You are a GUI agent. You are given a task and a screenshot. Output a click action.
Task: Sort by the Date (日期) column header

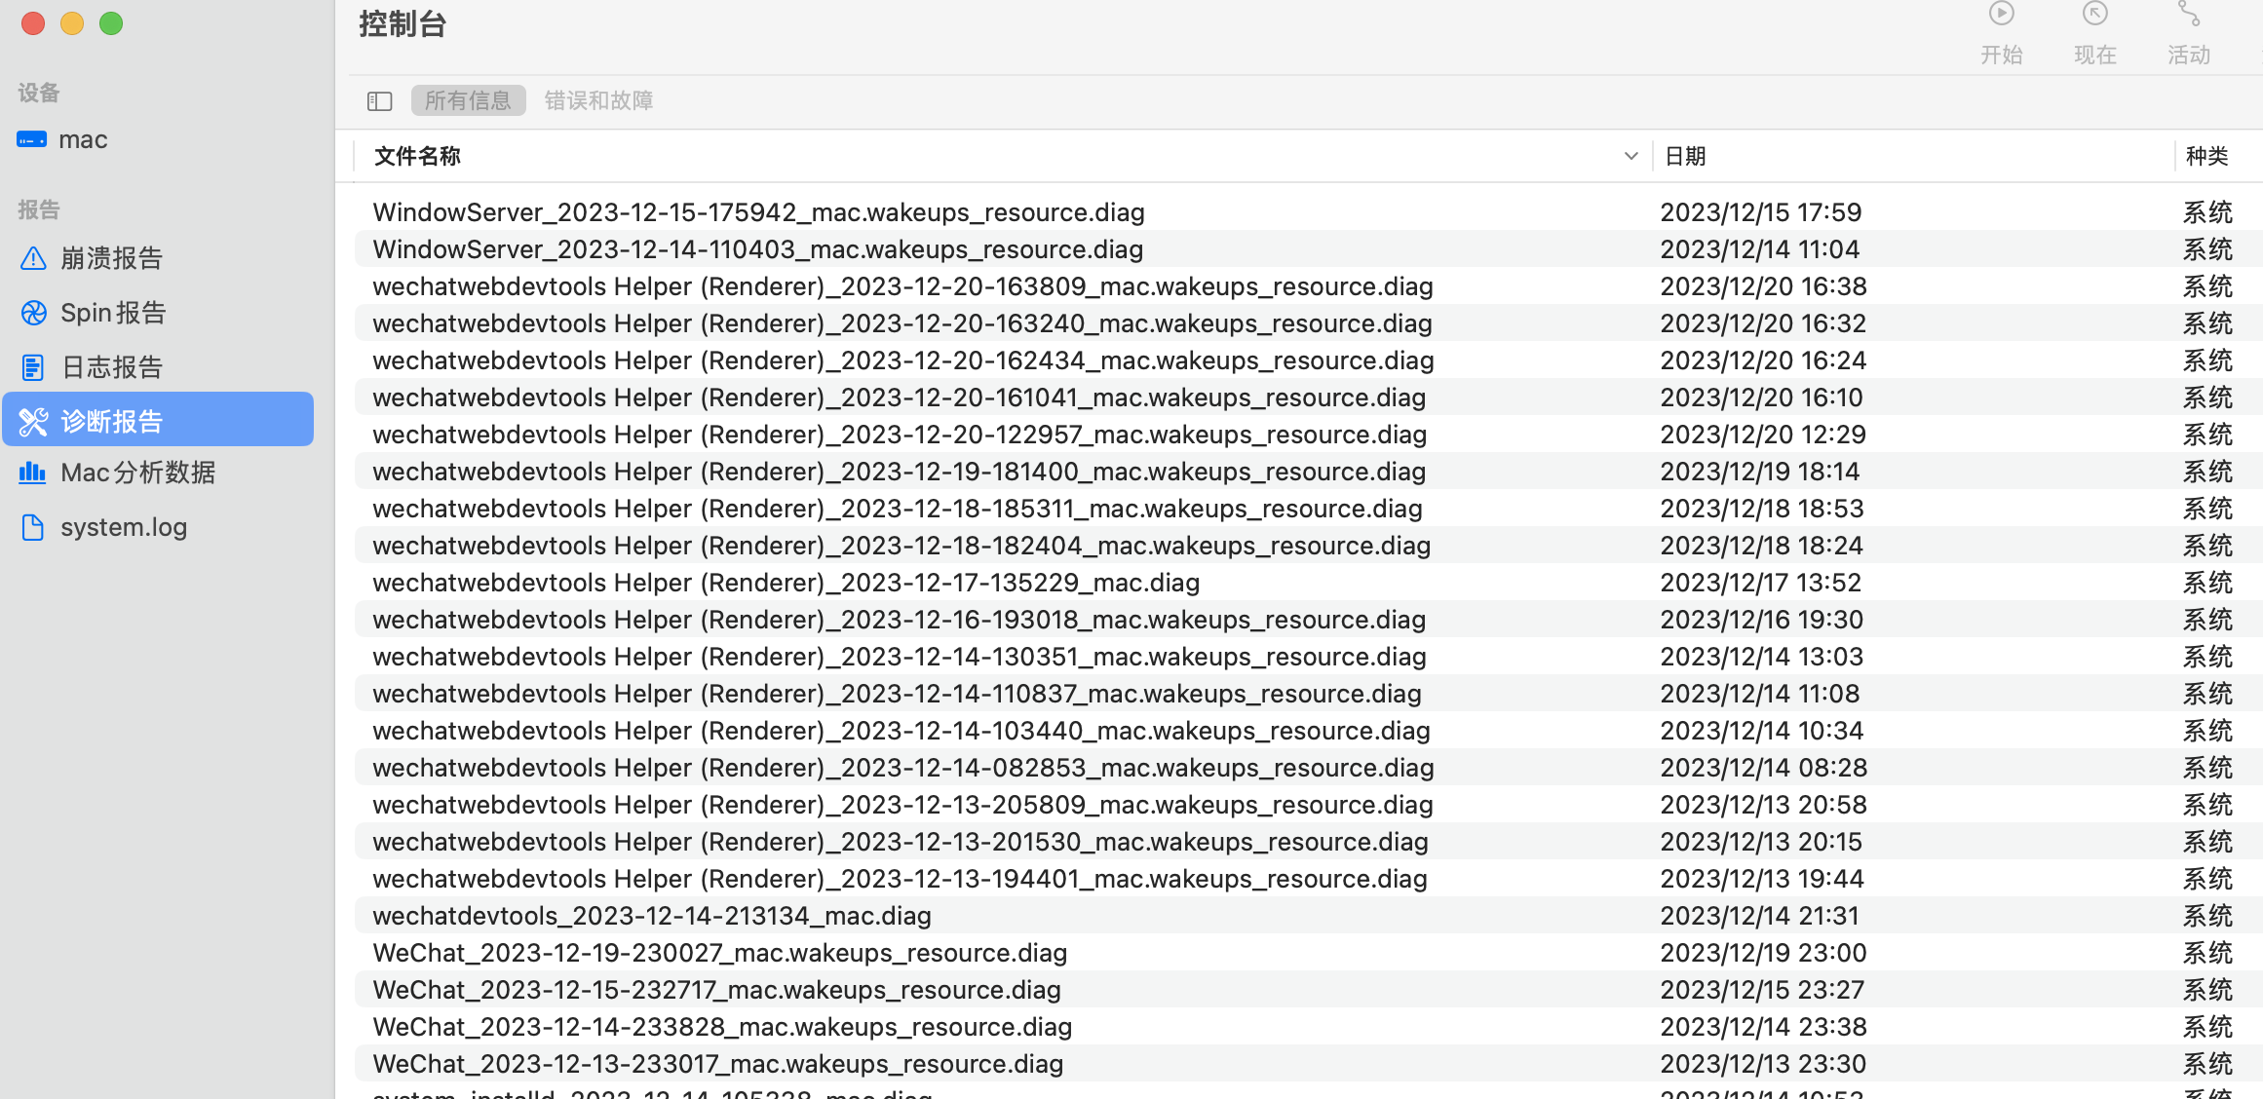coord(1685,156)
